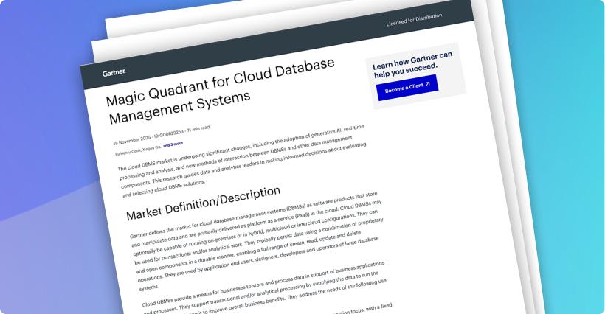Click the Become a Client button
The width and height of the screenshot is (605, 314).
pos(407,88)
